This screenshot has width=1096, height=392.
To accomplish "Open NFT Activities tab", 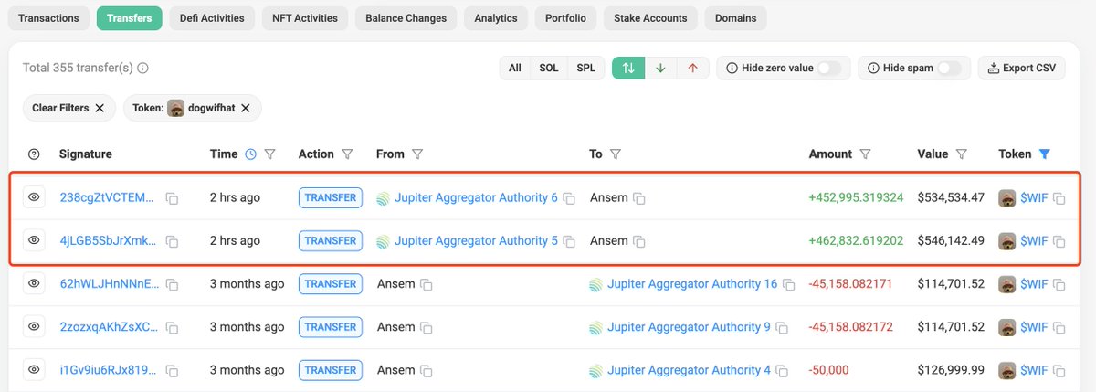I will click(x=305, y=18).
